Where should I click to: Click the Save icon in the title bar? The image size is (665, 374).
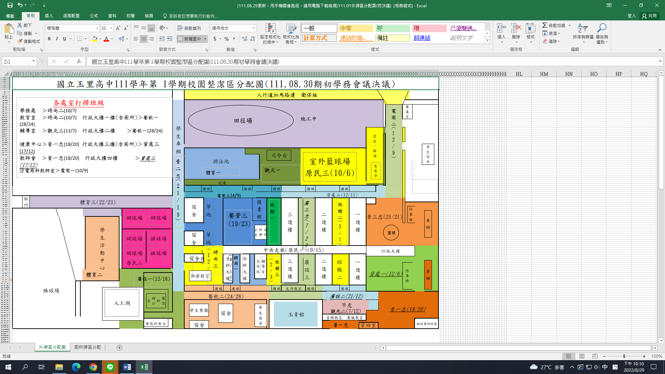coord(10,5)
